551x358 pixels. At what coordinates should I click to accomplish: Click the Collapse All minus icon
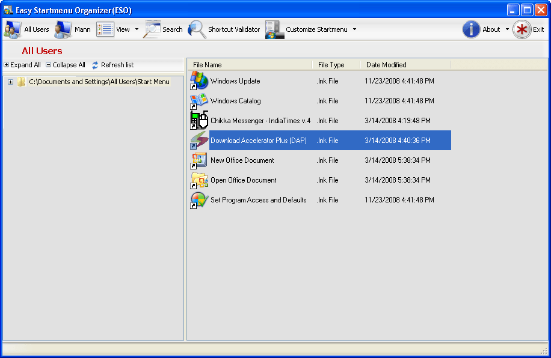pos(49,65)
